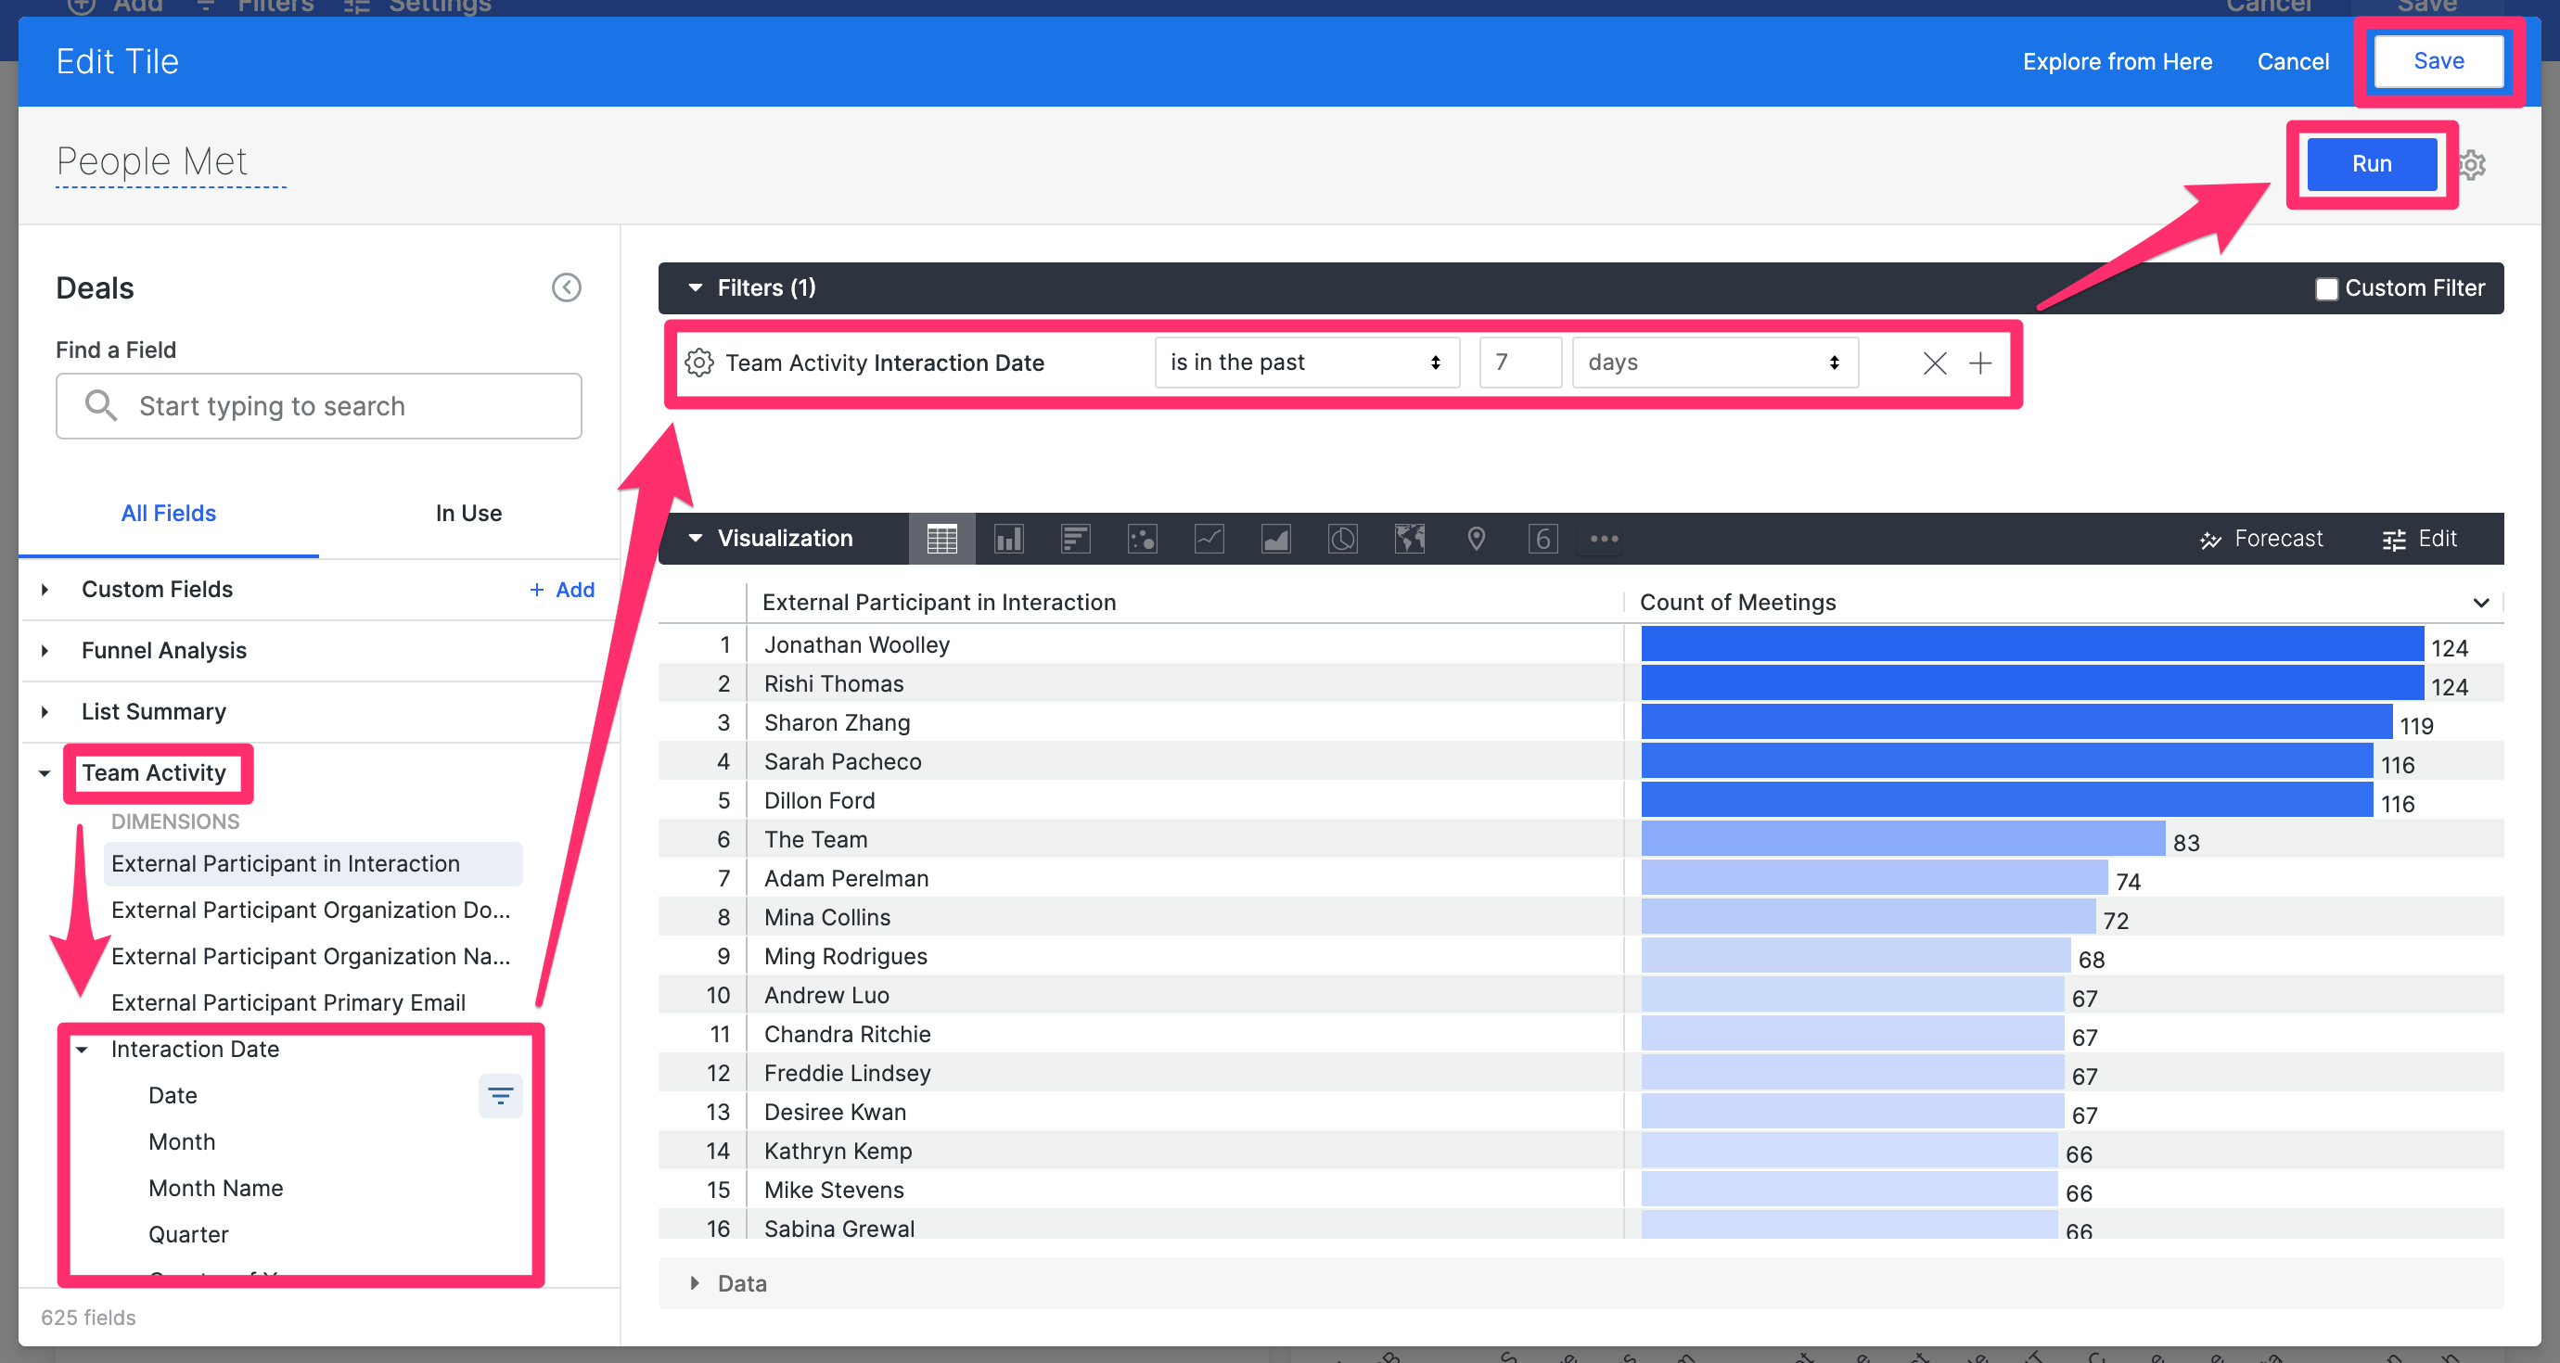Choose the scatter plot visualization
The image size is (2560, 1363).
tap(1143, 539)
